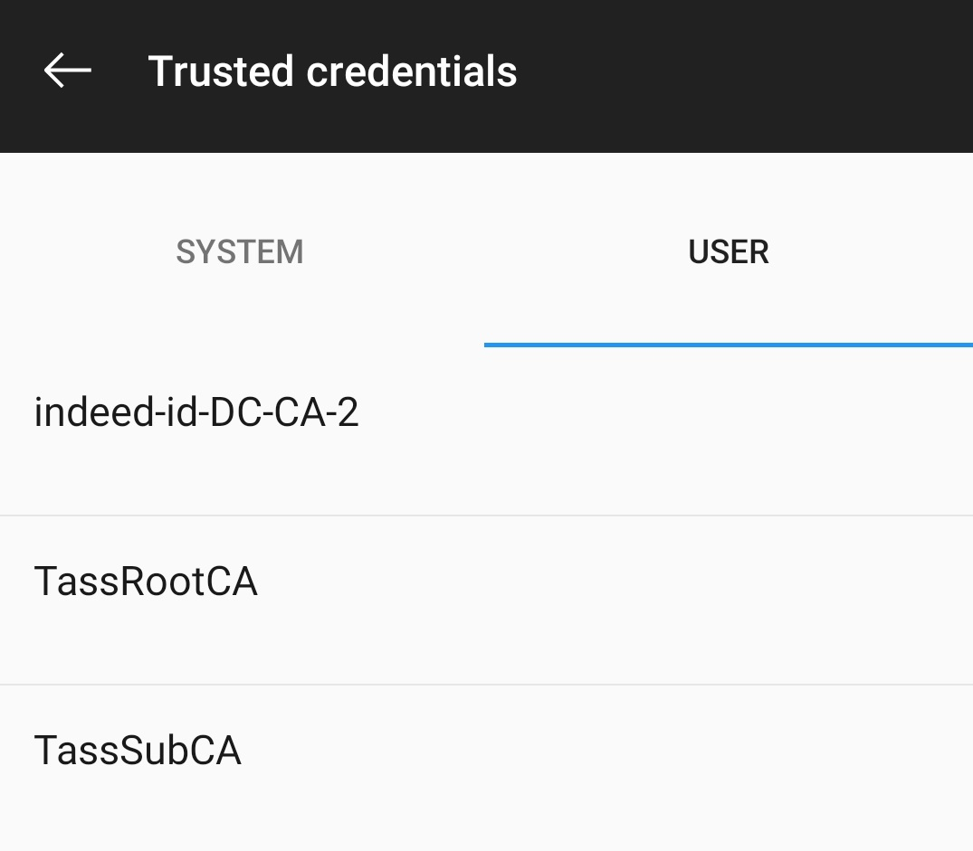Click the Trusted credentials title
This screenshot has height=851, width=973.
click(x=332, y=71)
